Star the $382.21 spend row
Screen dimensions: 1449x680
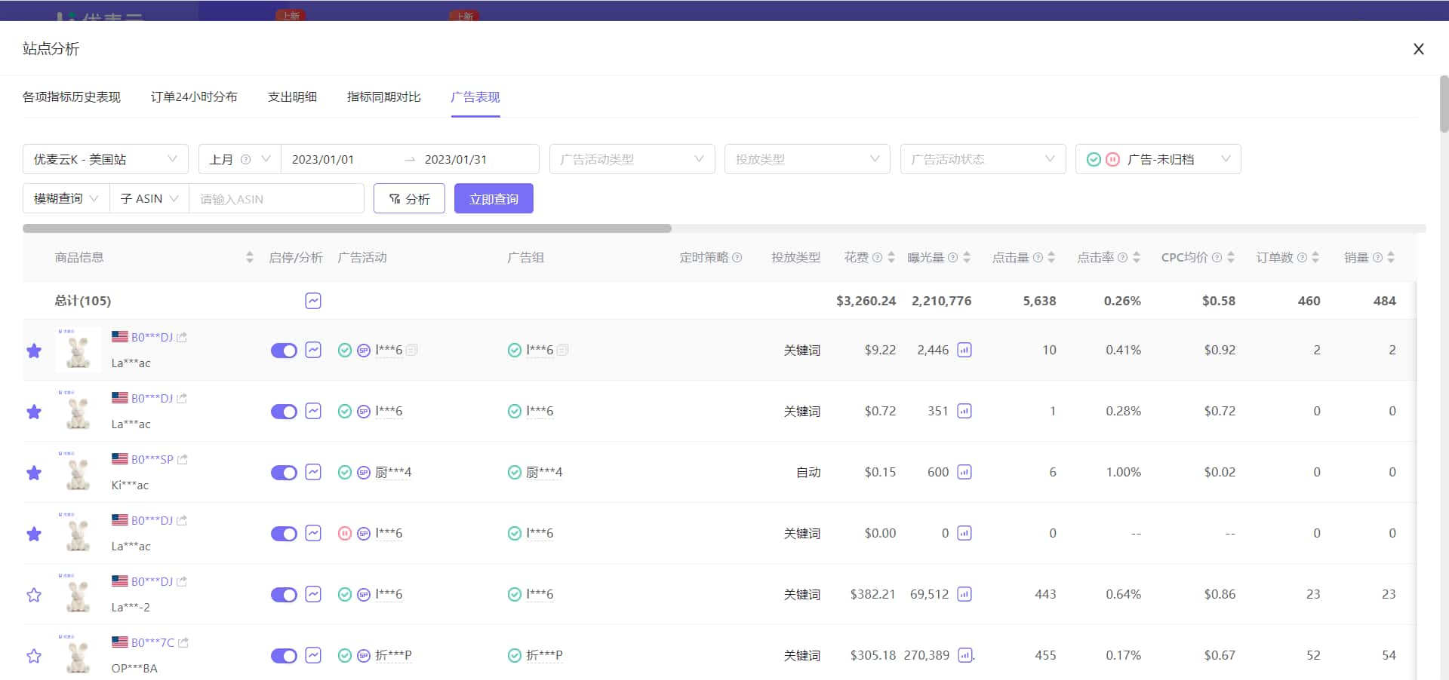[x=34, y=595]
